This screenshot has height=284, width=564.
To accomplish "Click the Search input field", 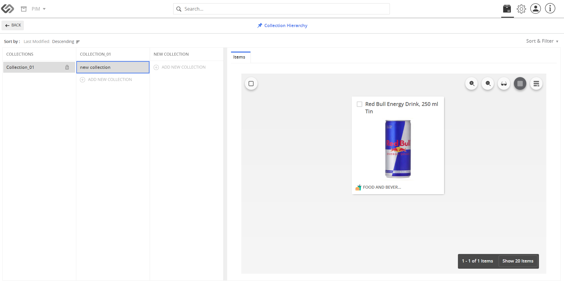I will tap(281, 9).
